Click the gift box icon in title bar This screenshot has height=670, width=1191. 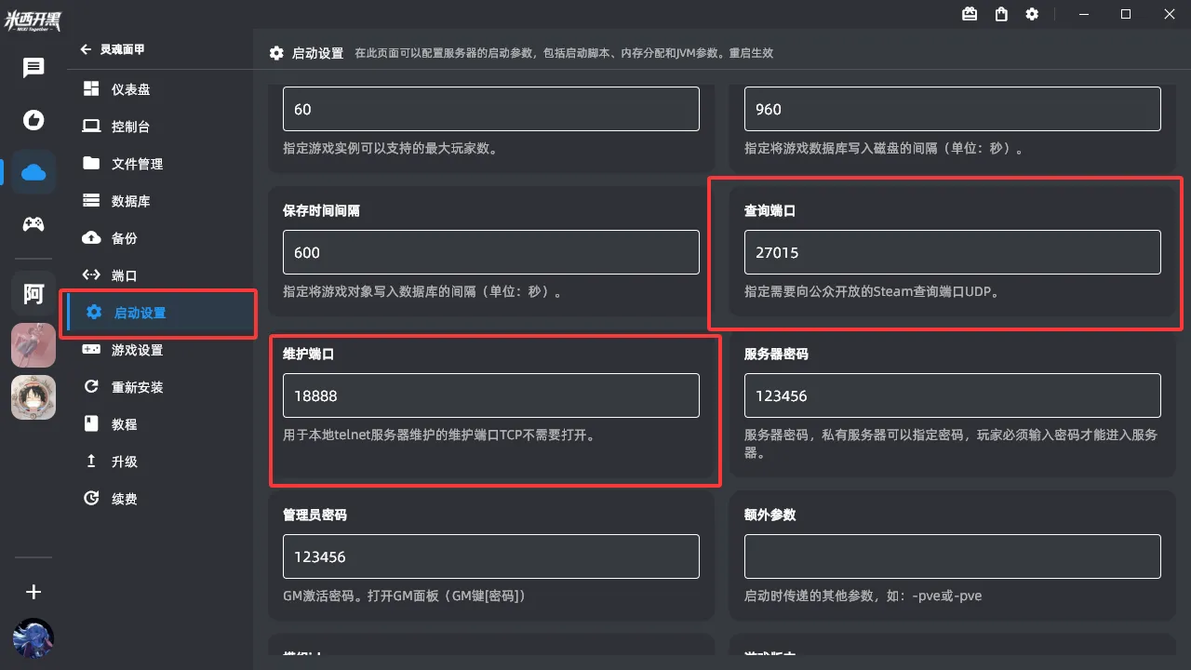[970, 14]
